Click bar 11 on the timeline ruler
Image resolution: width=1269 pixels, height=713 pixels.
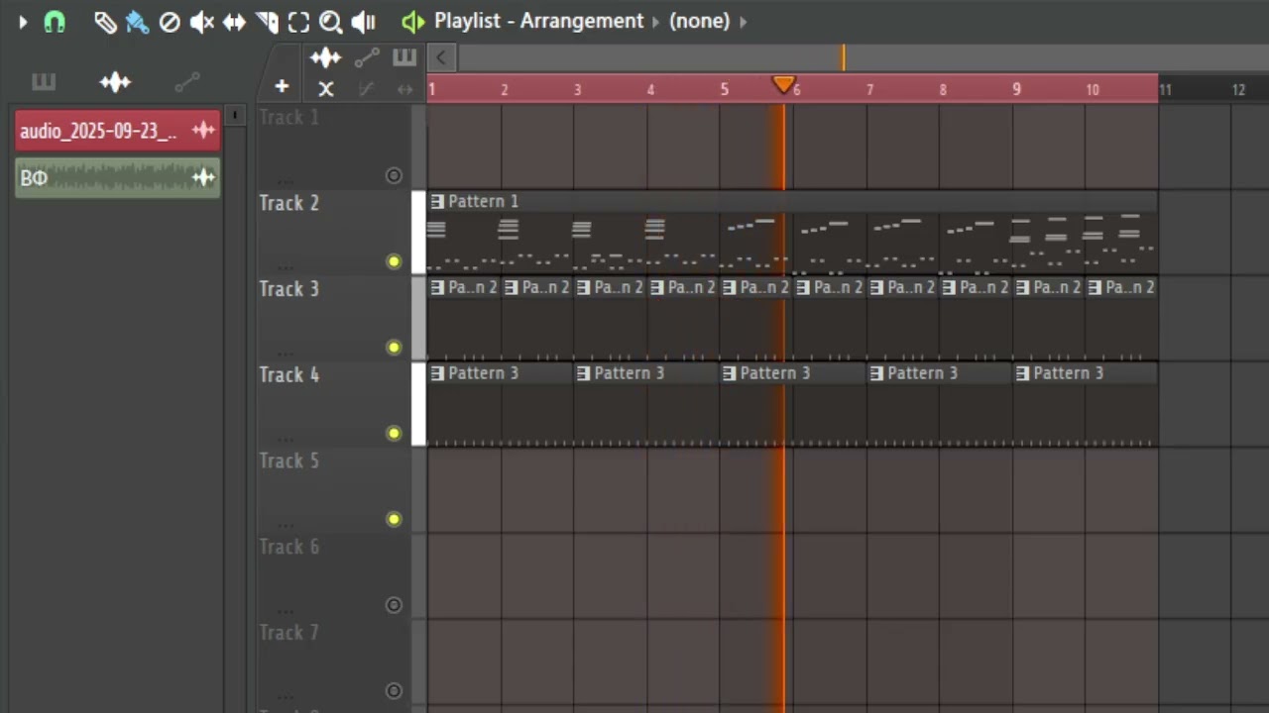pos(1166,89)
